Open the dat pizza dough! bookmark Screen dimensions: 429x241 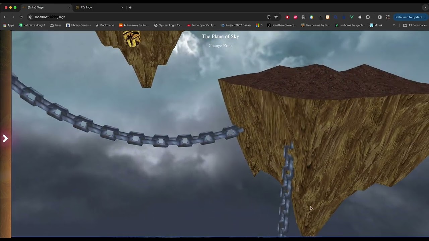click(32, 25)
